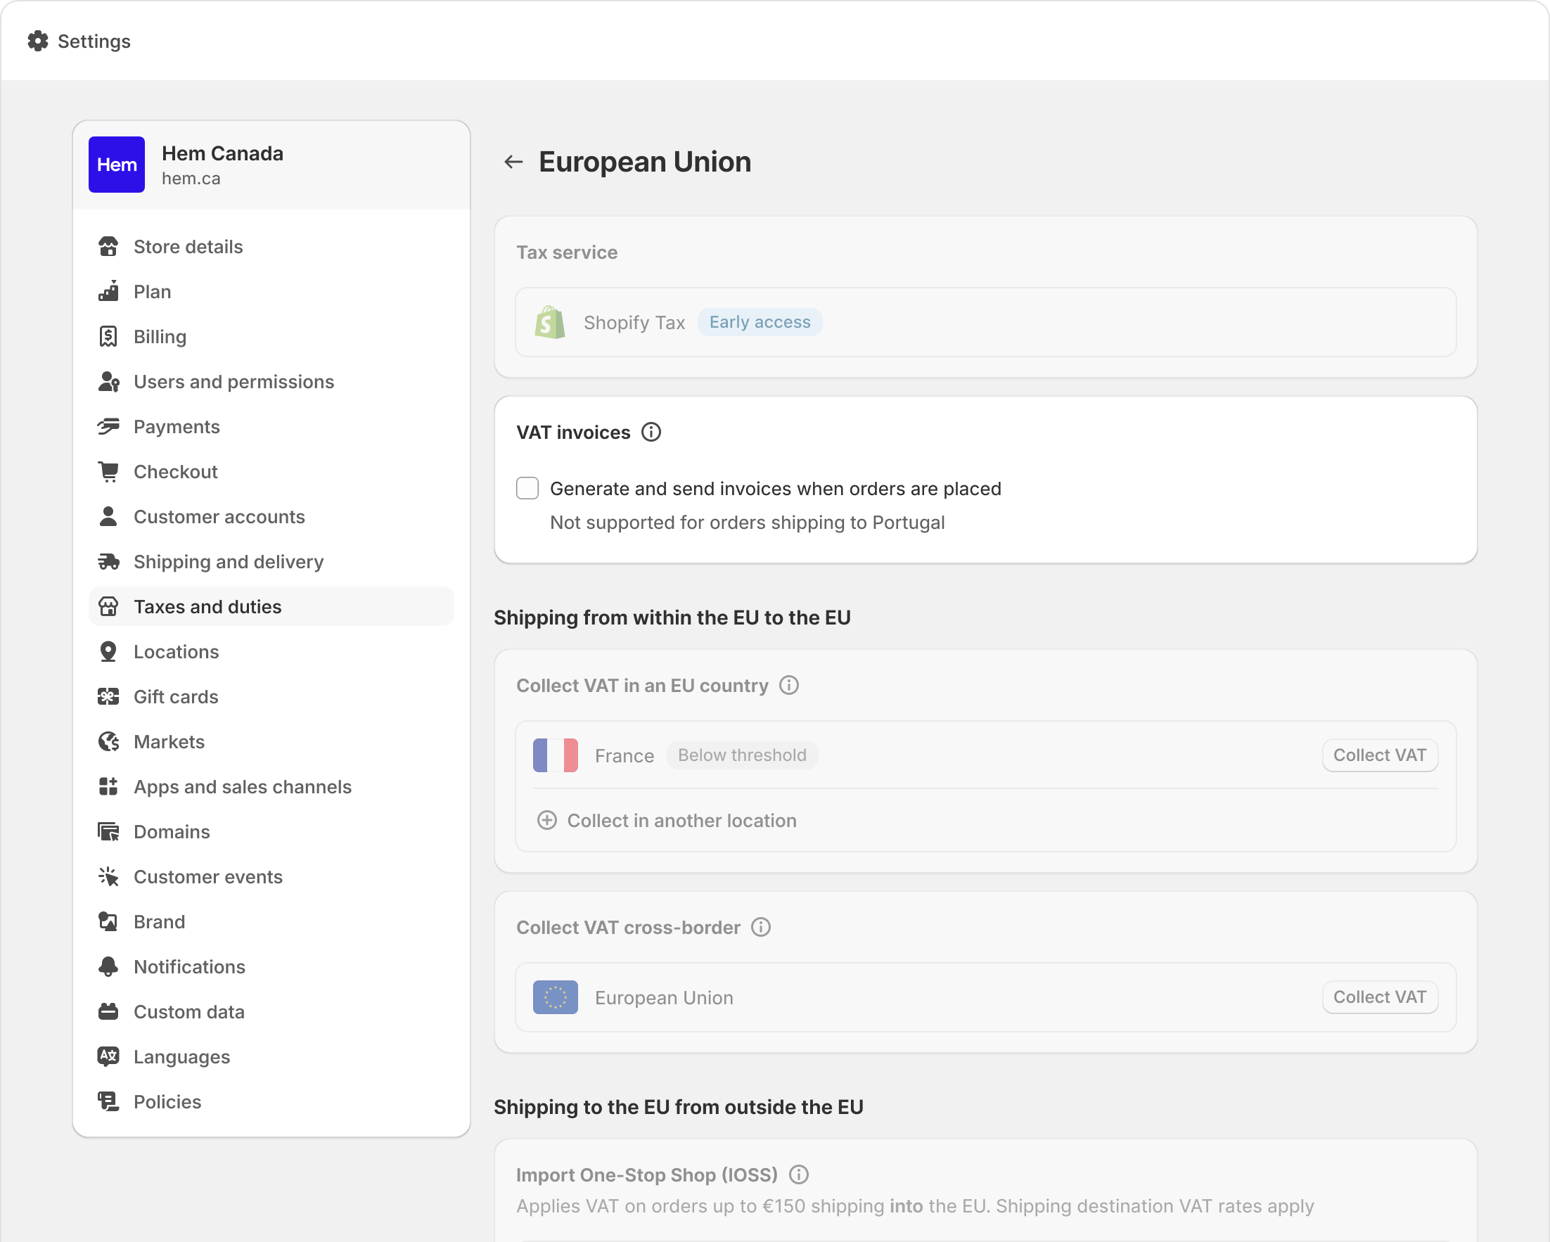
Task: Click the France flag
Action: click(555, 755)
